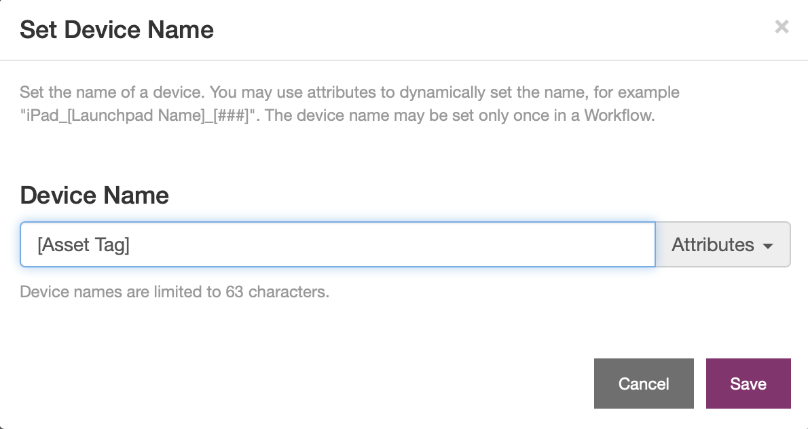
Task: Click empty space inside Device Name input
Action: [407, 244]
